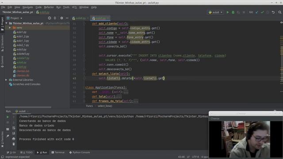
Task: Click the project horizontal scrollbar
Action: pyautogui.click(x=28, y=107)
